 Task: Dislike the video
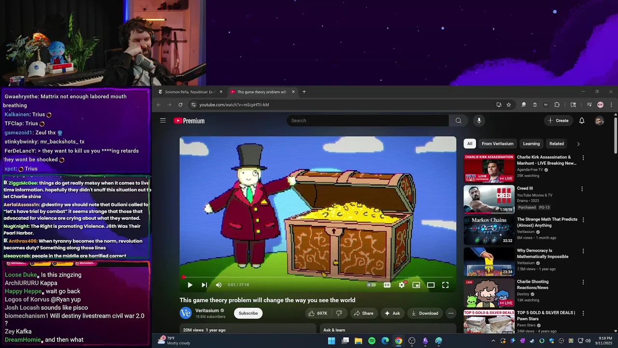point(339,313)
